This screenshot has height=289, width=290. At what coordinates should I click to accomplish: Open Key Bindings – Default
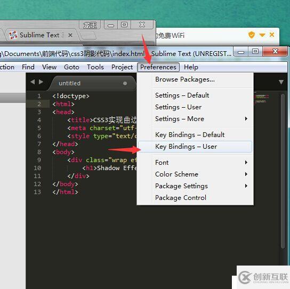pos(195,135)
